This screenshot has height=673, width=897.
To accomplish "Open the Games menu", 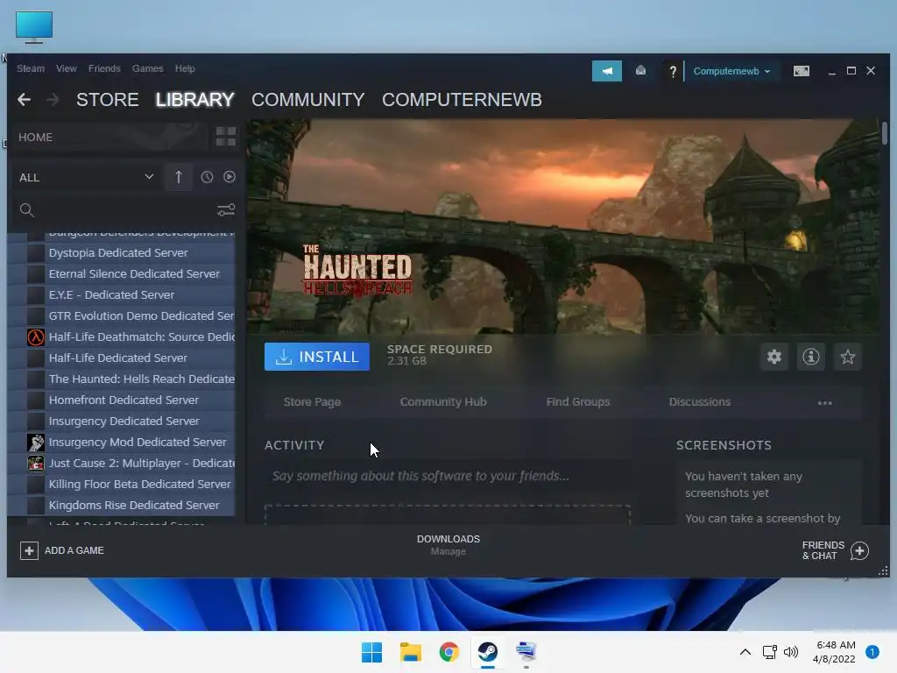I will (x=147, y=68).
